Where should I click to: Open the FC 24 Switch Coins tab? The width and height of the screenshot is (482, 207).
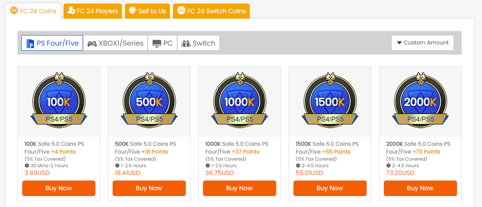pyautogui.click(x=212, y=11)
